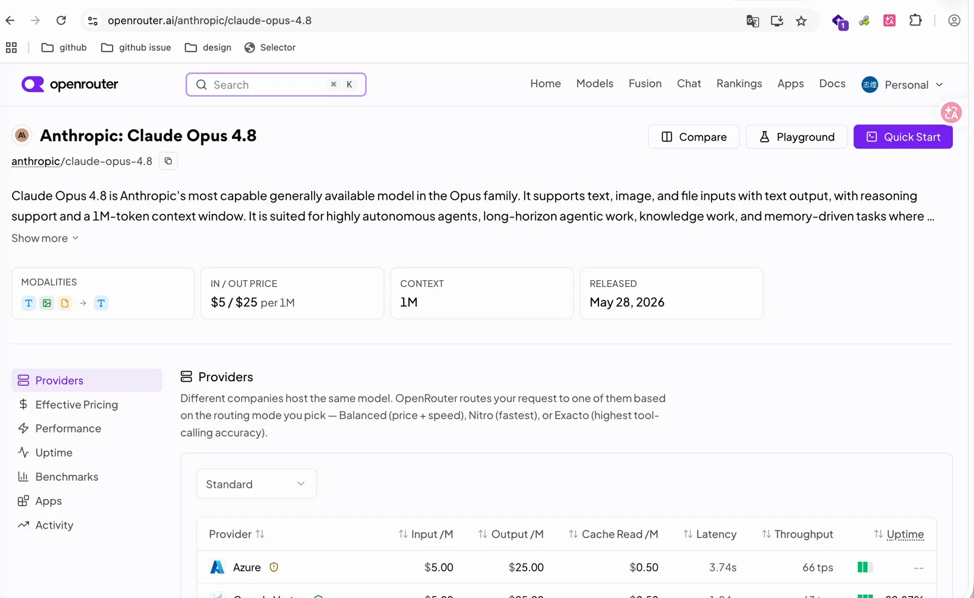
Task: Click the text input modality icon
Action: click(x=29, y=303)
